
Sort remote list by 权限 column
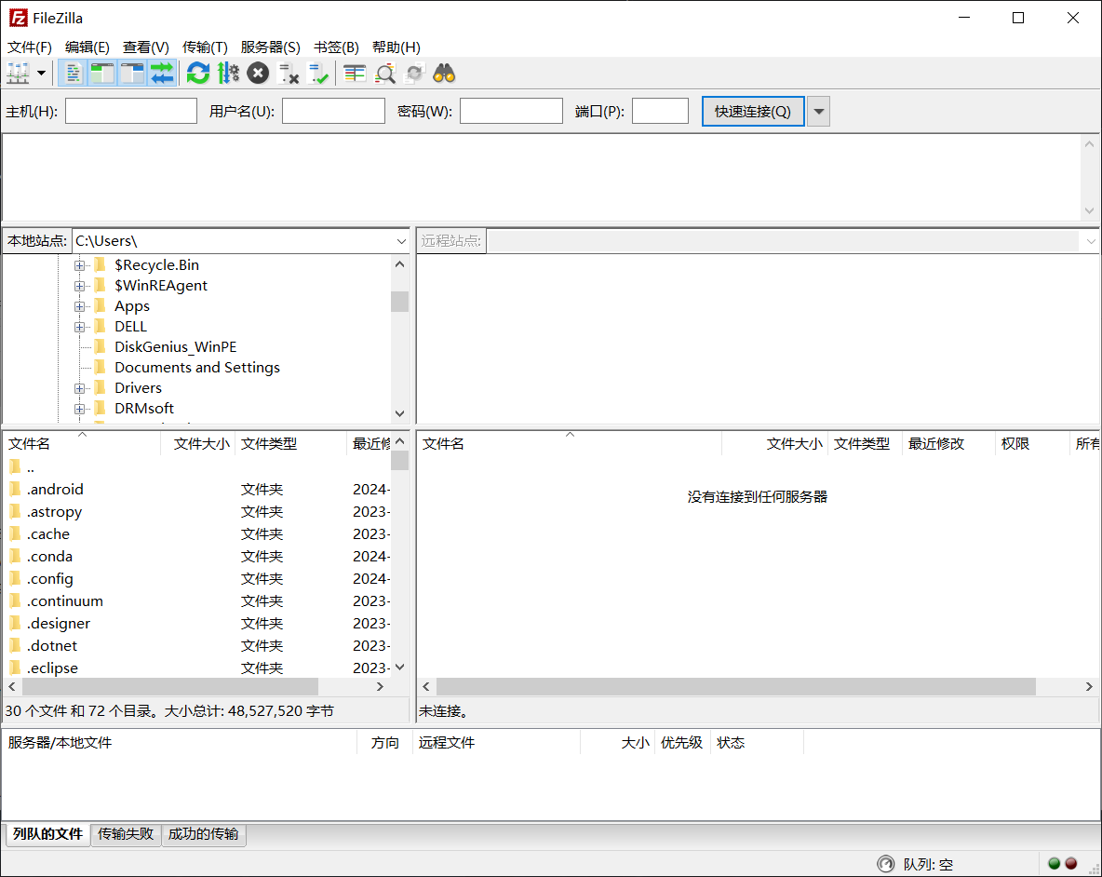tap(1031, 444)
